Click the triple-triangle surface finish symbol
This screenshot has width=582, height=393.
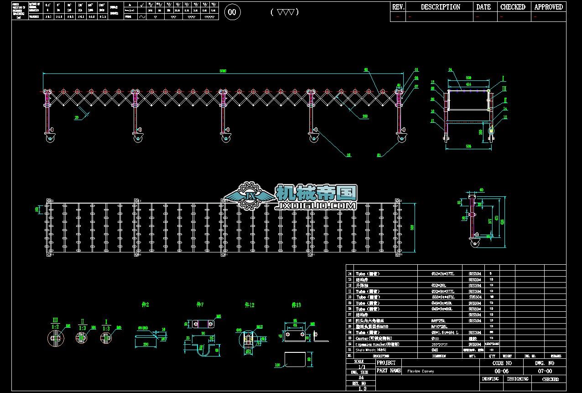pyautogui.click(x=285, y=12)
